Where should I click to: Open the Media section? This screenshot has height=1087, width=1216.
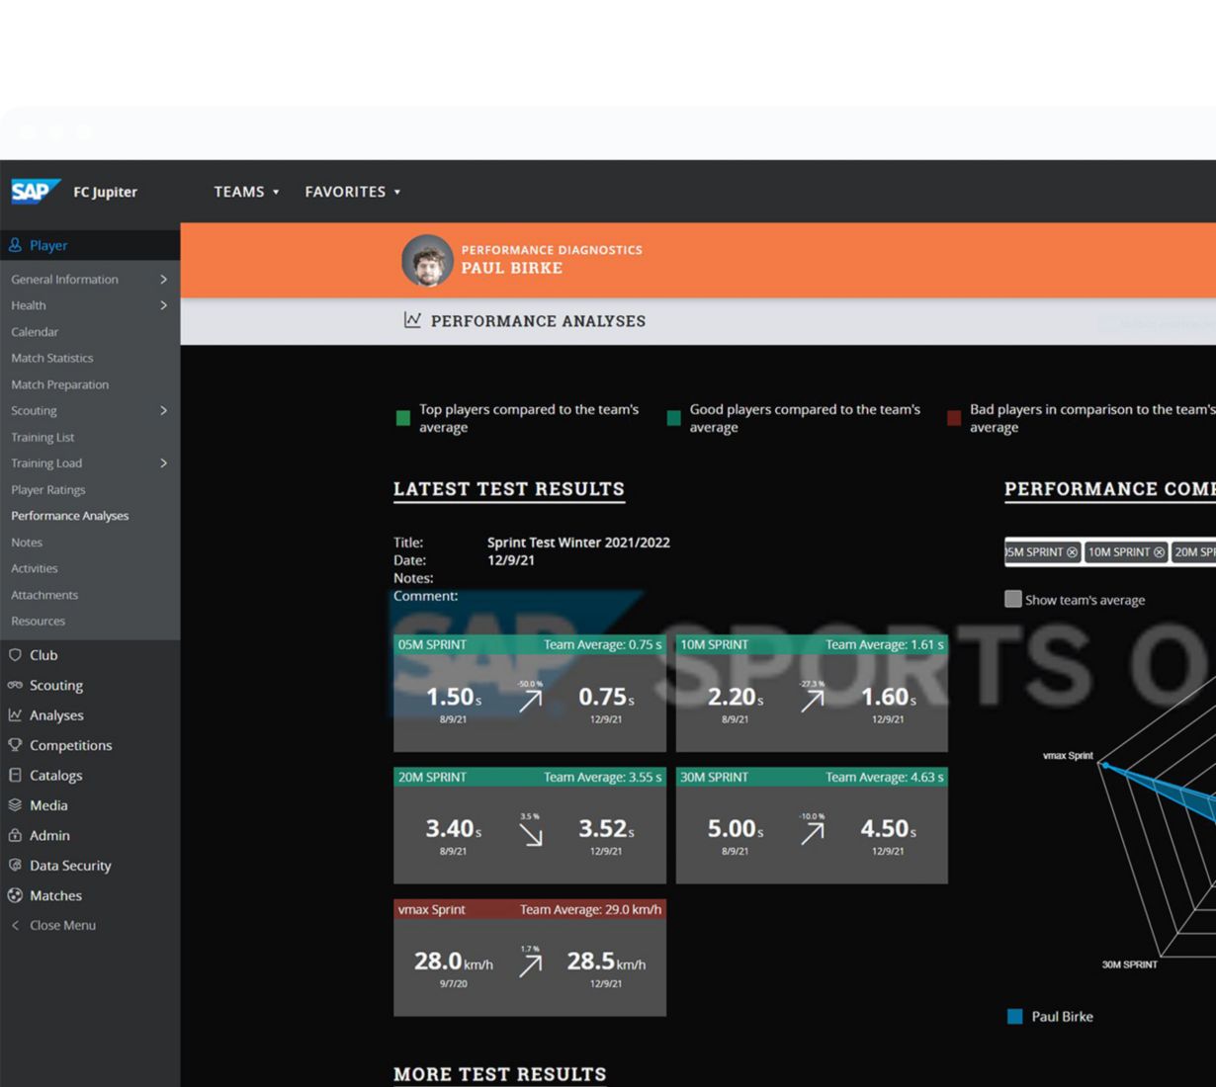click(48, 805)
